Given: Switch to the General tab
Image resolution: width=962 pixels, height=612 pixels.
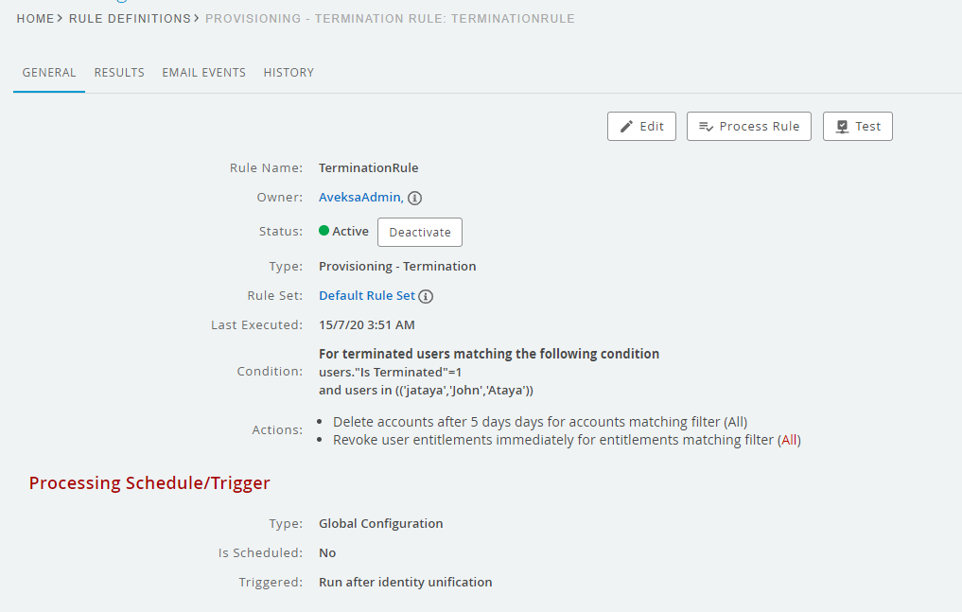Looking at the screenshot, I should point(49,73).
